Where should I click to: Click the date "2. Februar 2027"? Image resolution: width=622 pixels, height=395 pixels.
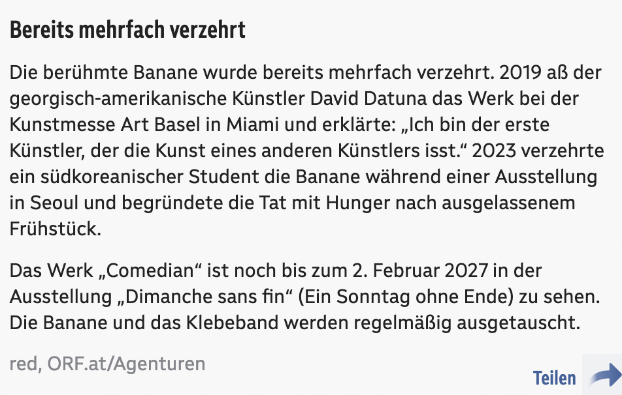[x=403, y=270]
